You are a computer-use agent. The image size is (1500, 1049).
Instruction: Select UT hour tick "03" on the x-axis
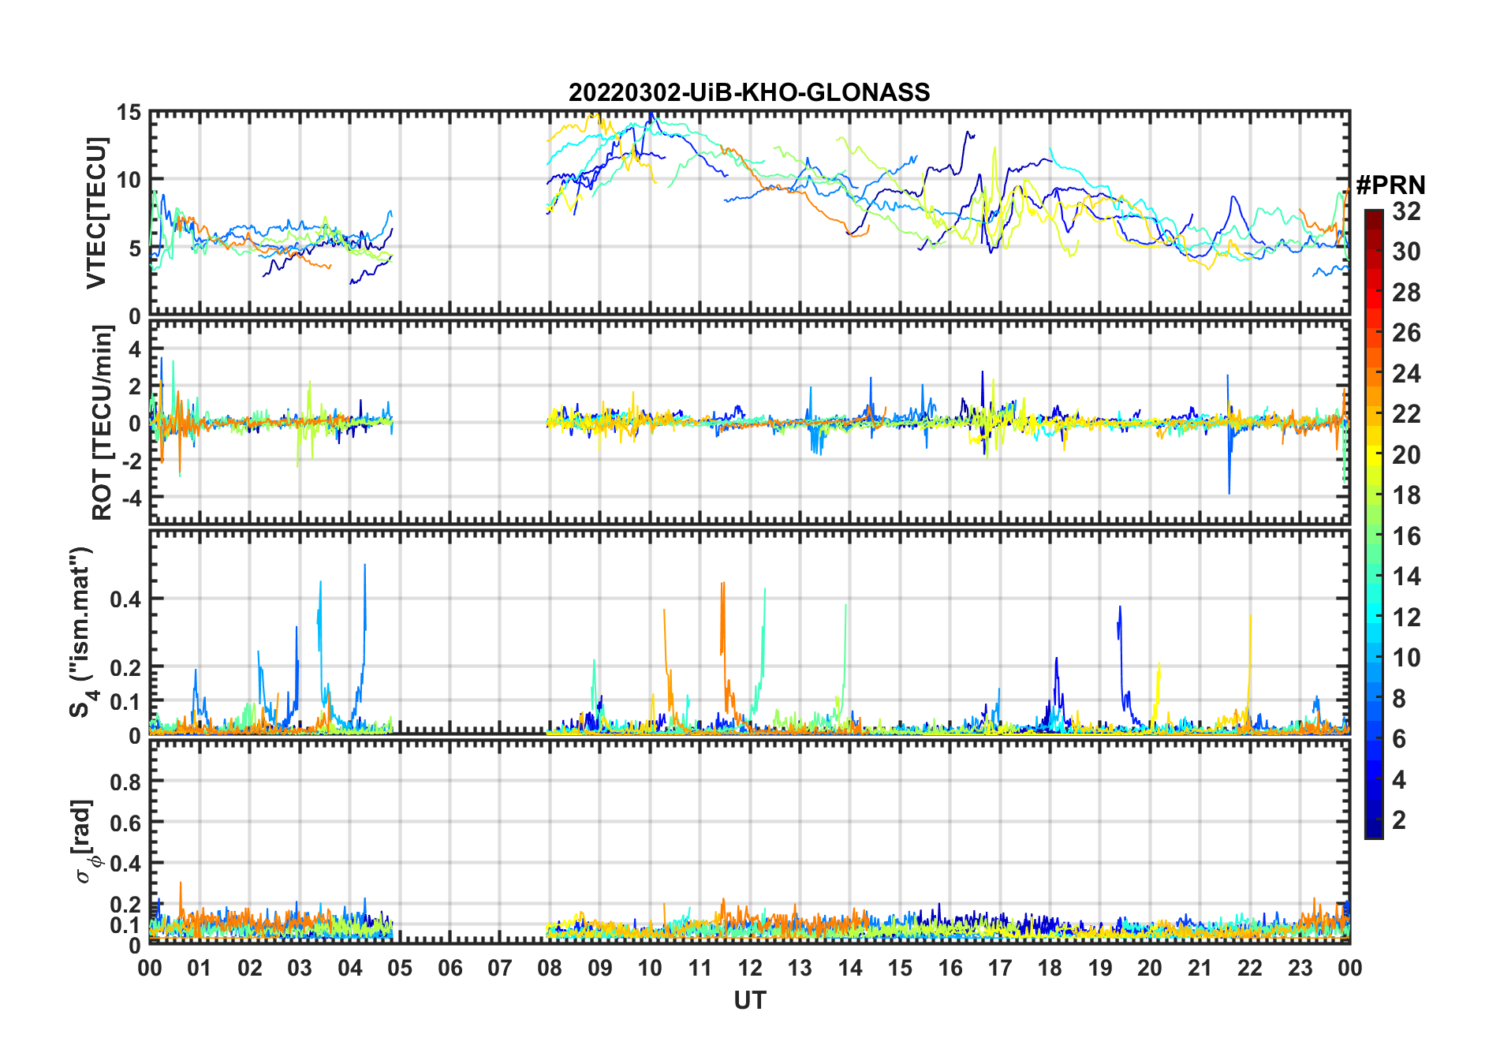click(300, 968)
